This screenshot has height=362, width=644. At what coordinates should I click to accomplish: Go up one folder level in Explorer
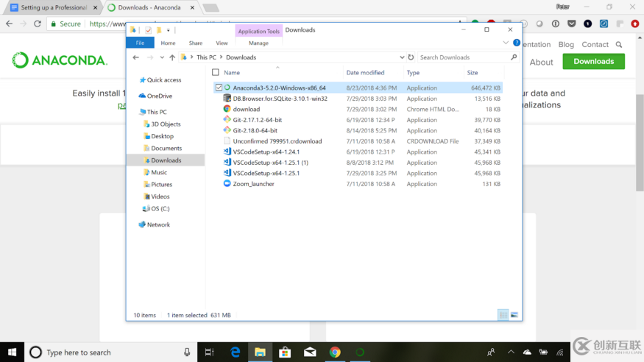pyautogui.click(x=172, y=57)
